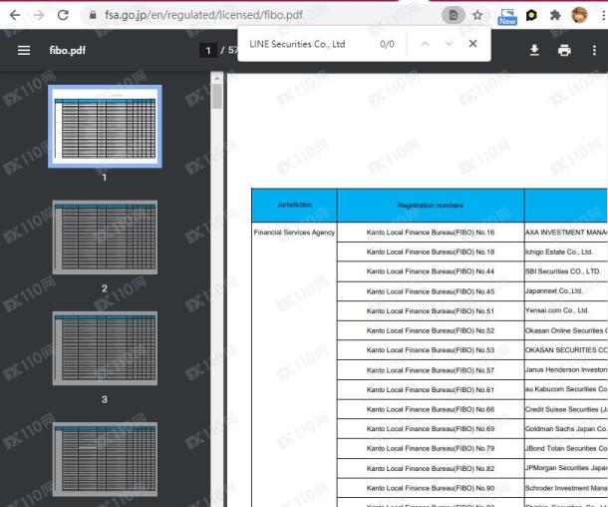Go to previous search result
608x507 pixels.
pyautogui.click(x=424, y=44)
